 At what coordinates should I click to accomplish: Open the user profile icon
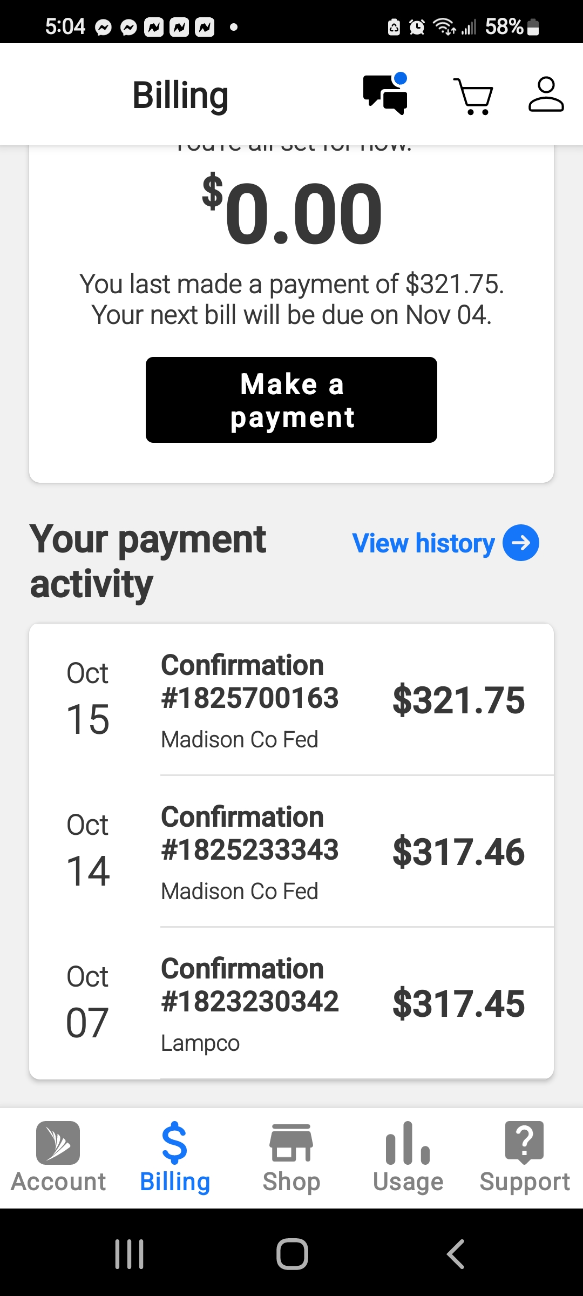[546, 94]
